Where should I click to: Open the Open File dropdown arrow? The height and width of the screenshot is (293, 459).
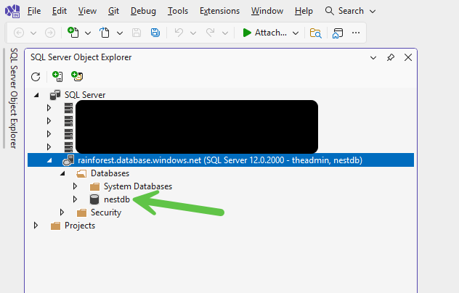120,33
